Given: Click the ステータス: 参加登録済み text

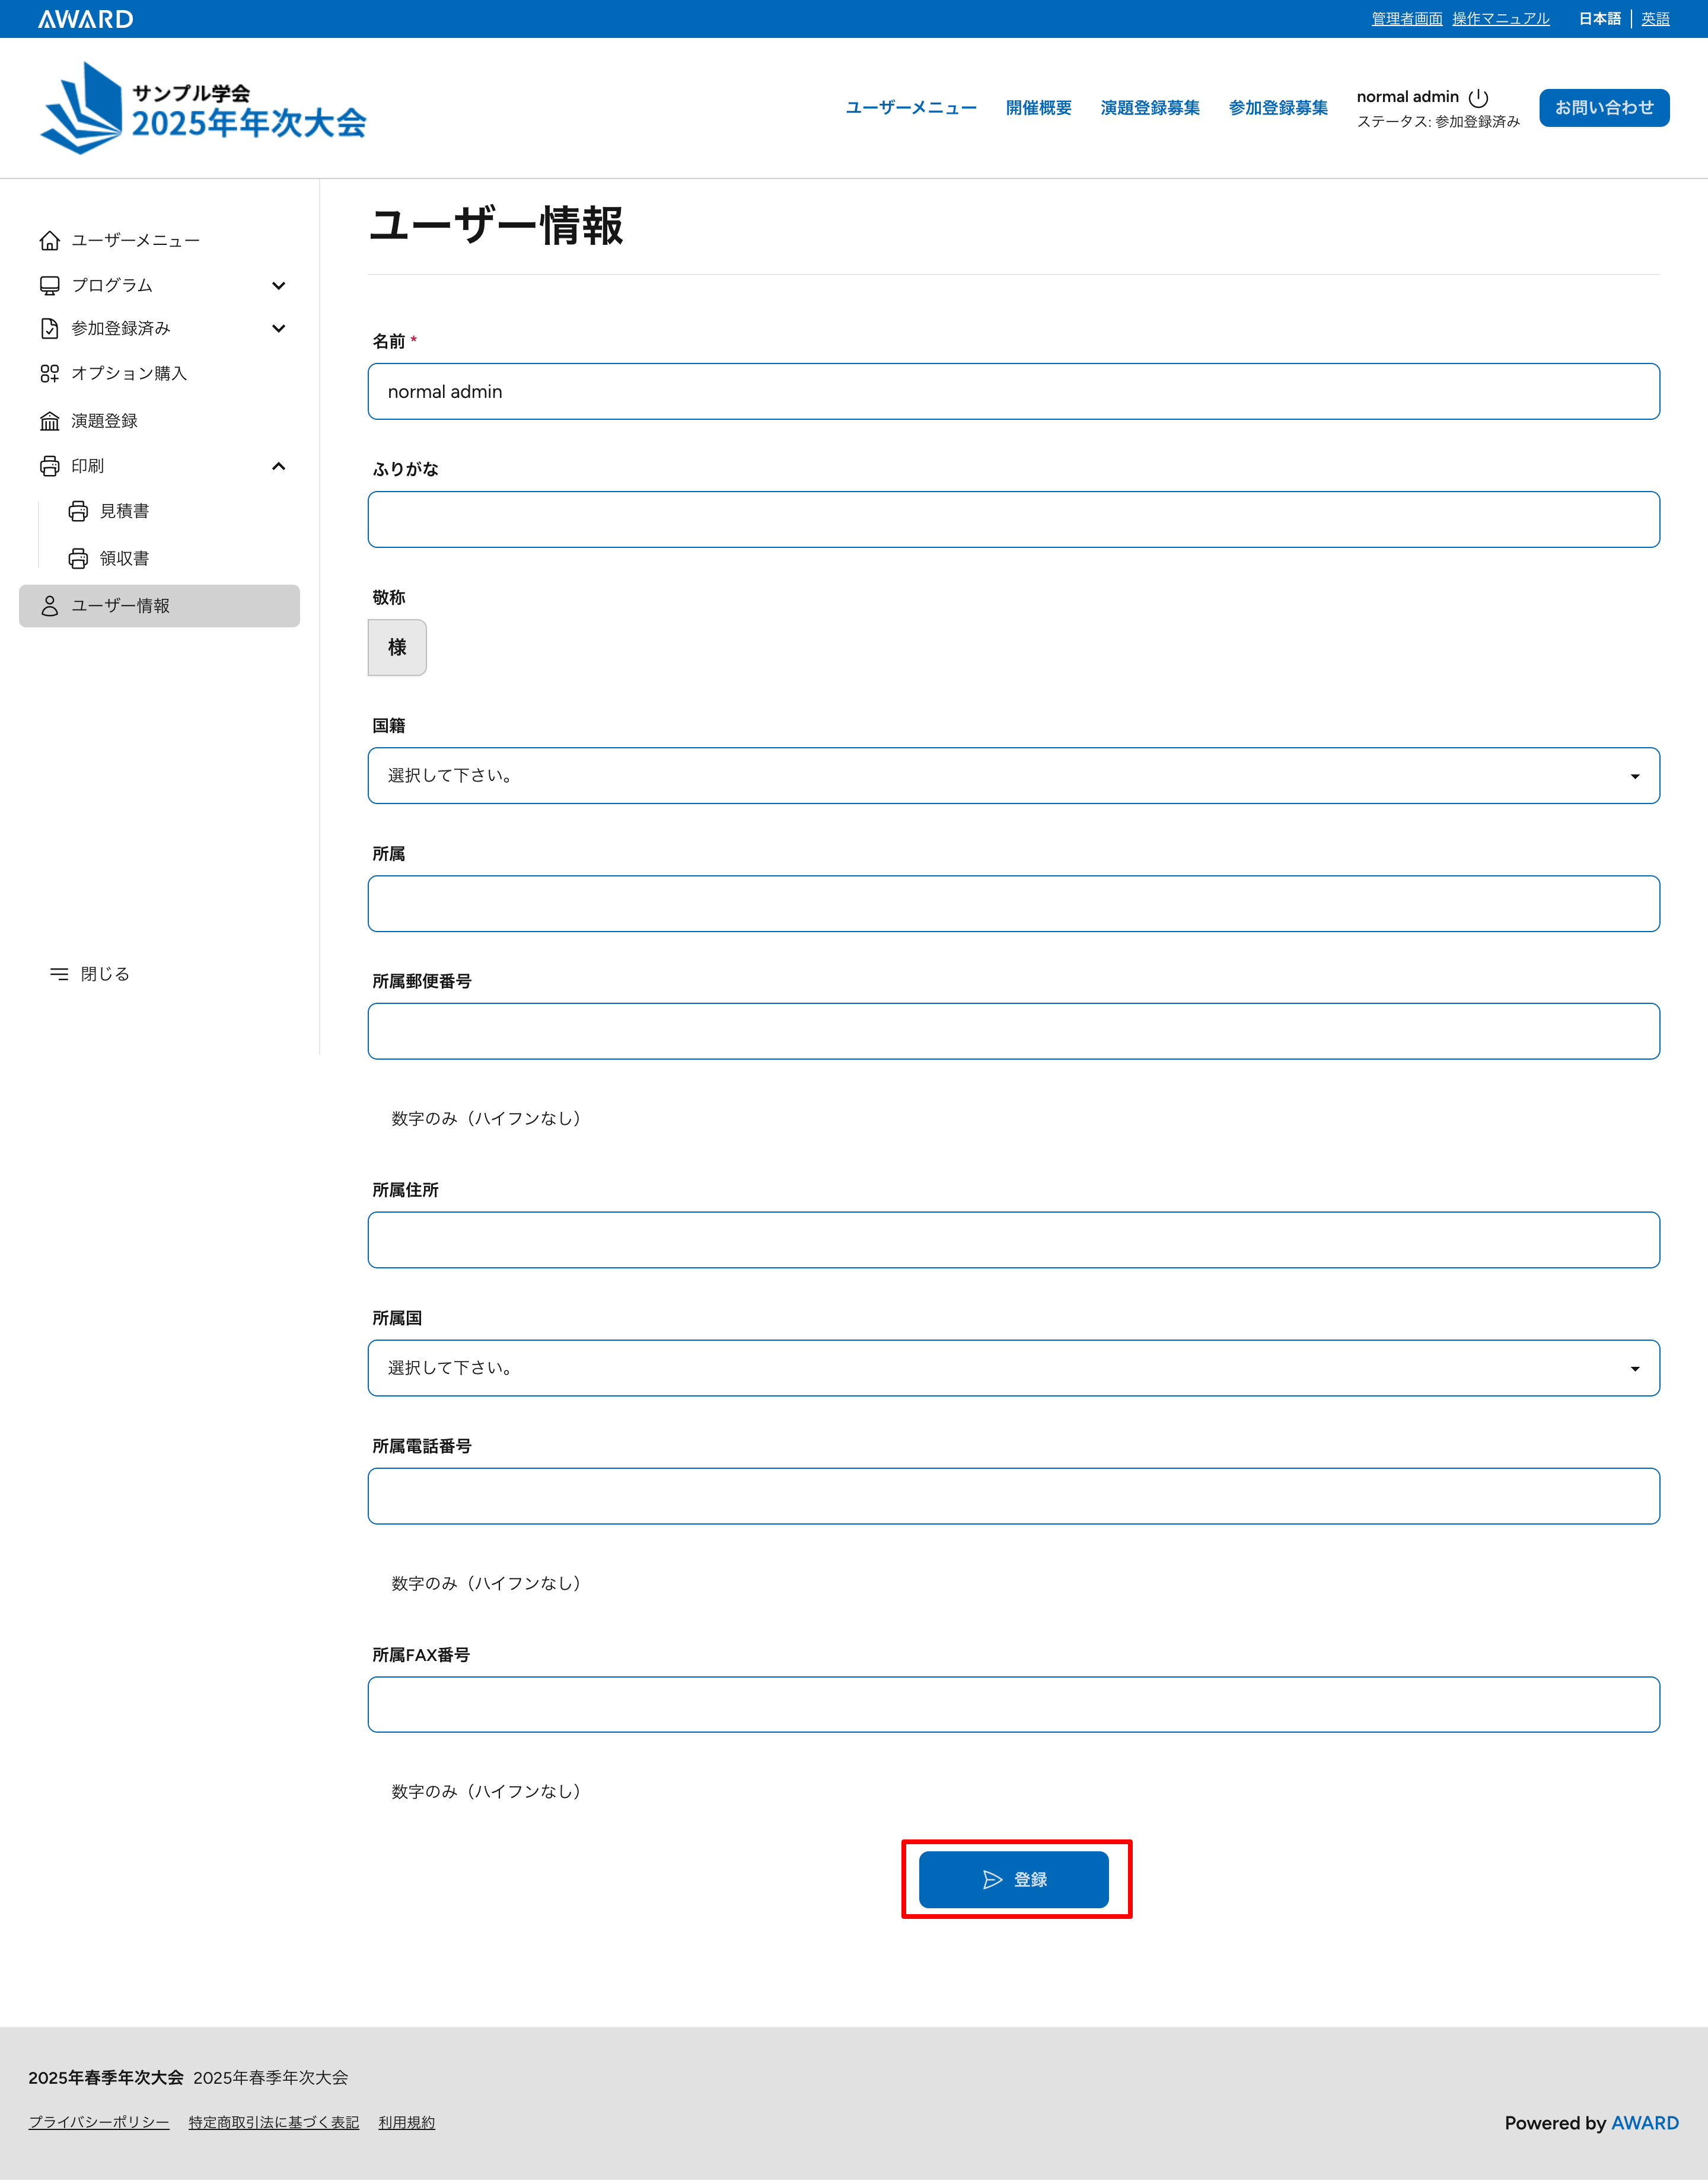Looking at the screenshot, I should coord(1437,122).
